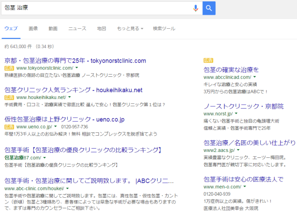Switch to the 動画 tab
297x212 pixels.
53,29
